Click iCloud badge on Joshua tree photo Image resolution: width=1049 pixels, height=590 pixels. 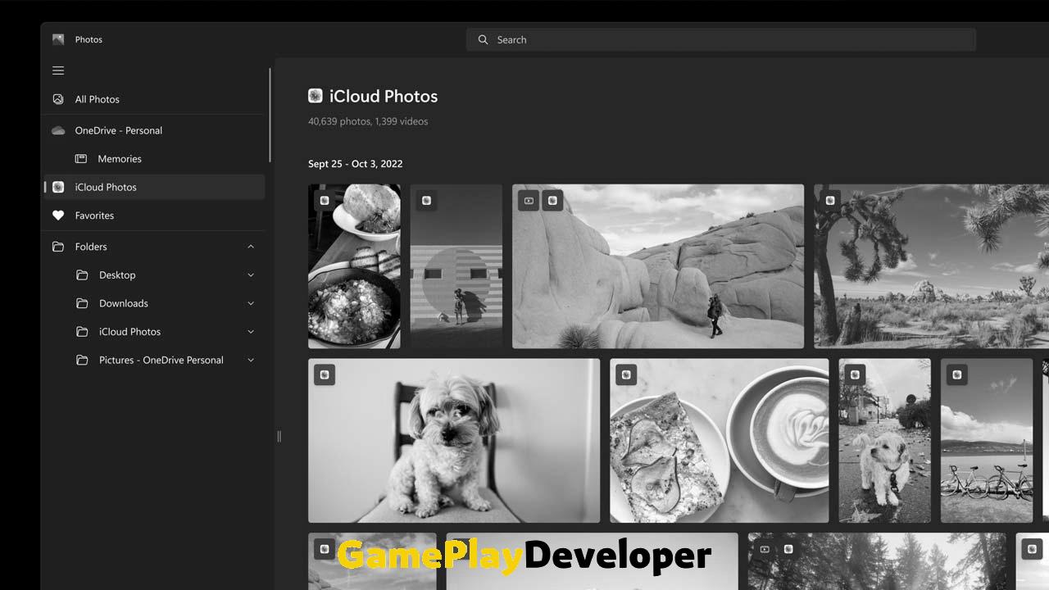(x=830, y=201)
